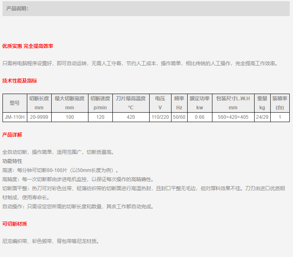This screenshot has height=257, width=293.
Task: Click the 切断速度 column header
Action: pos(100,103)
